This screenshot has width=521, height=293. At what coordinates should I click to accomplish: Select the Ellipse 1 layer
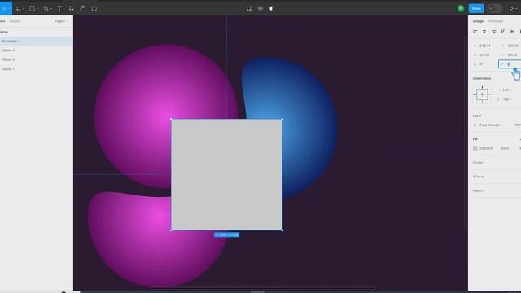(36, 68)
